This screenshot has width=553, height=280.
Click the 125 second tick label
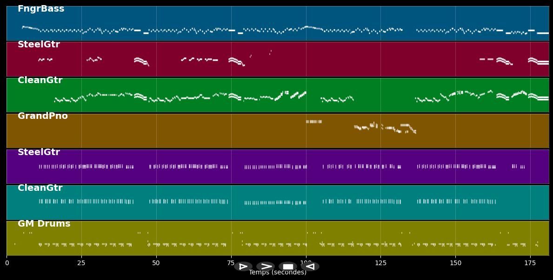point(380,263)
